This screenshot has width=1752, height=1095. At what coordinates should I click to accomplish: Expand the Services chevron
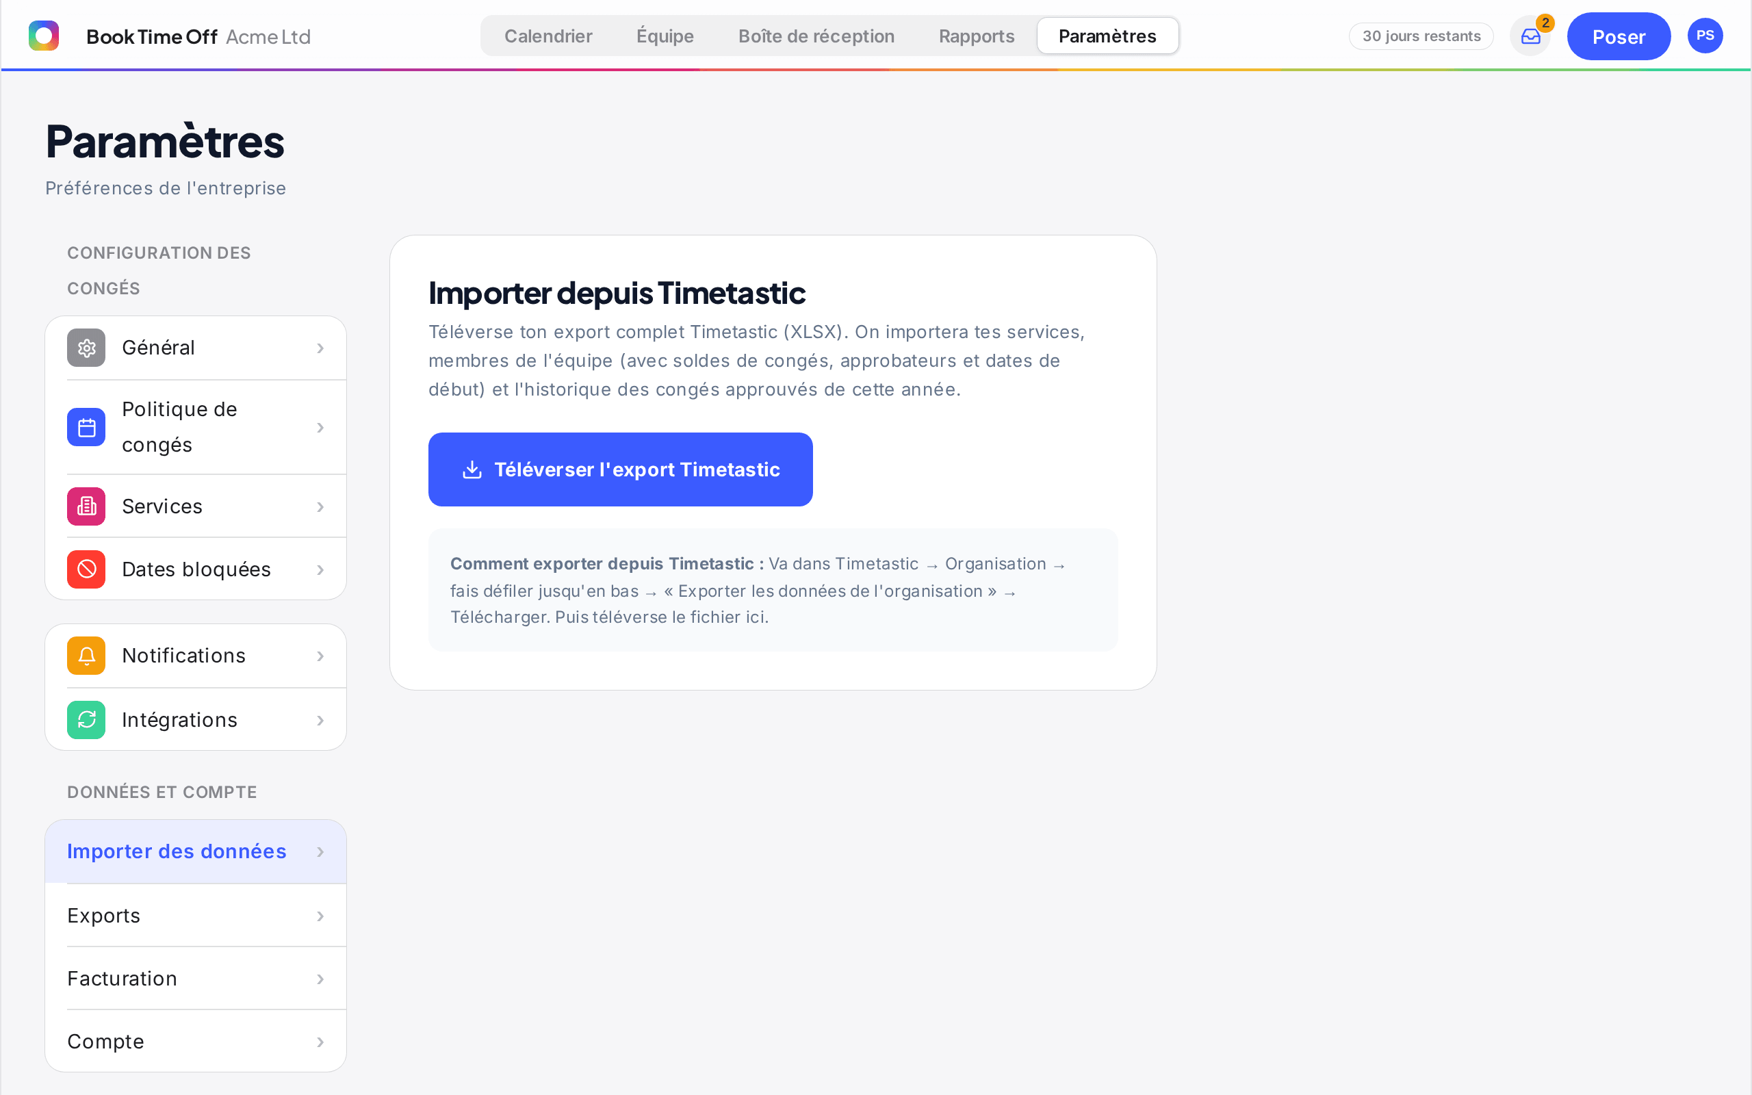coord(320,507)
